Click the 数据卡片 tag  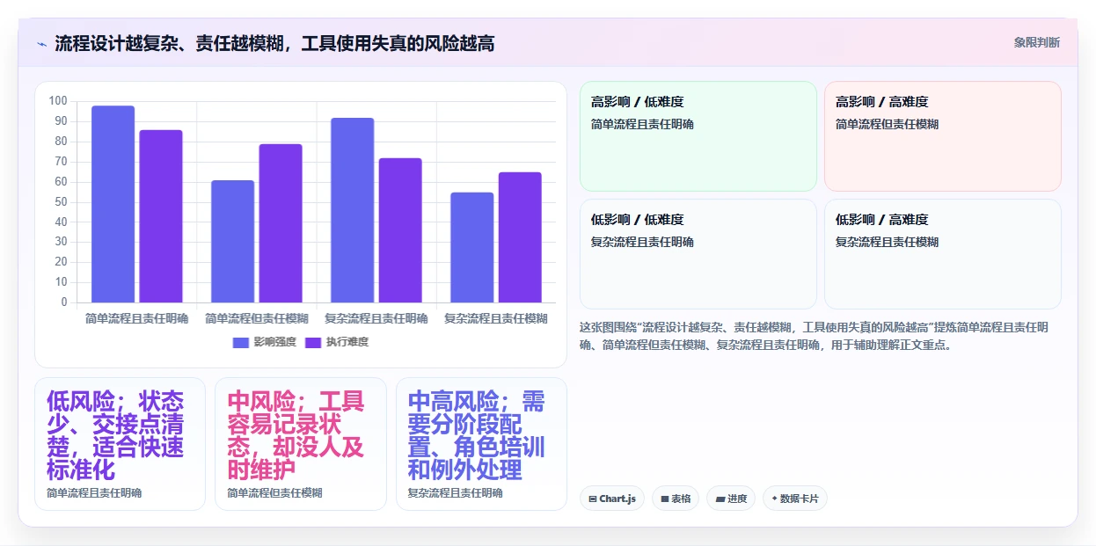tap(795, 499)
